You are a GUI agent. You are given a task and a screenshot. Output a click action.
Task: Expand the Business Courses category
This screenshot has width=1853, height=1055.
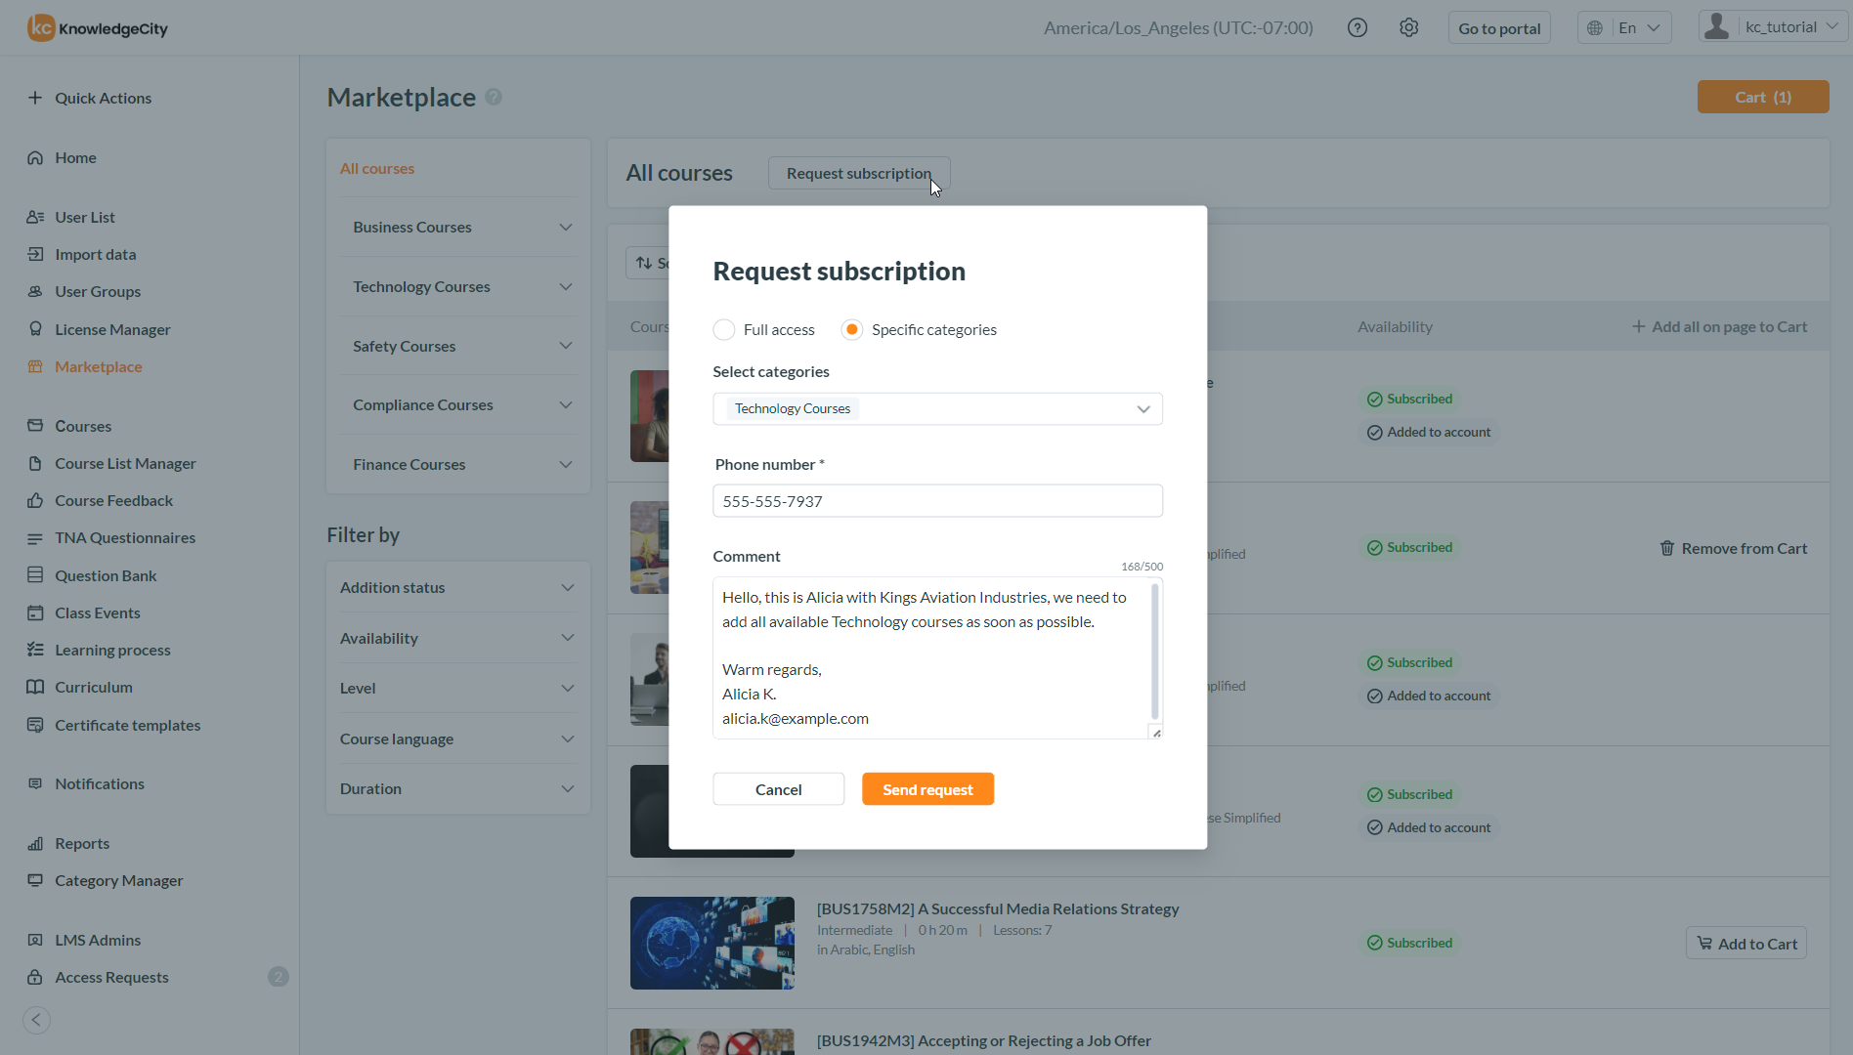[x=565, y=228]
